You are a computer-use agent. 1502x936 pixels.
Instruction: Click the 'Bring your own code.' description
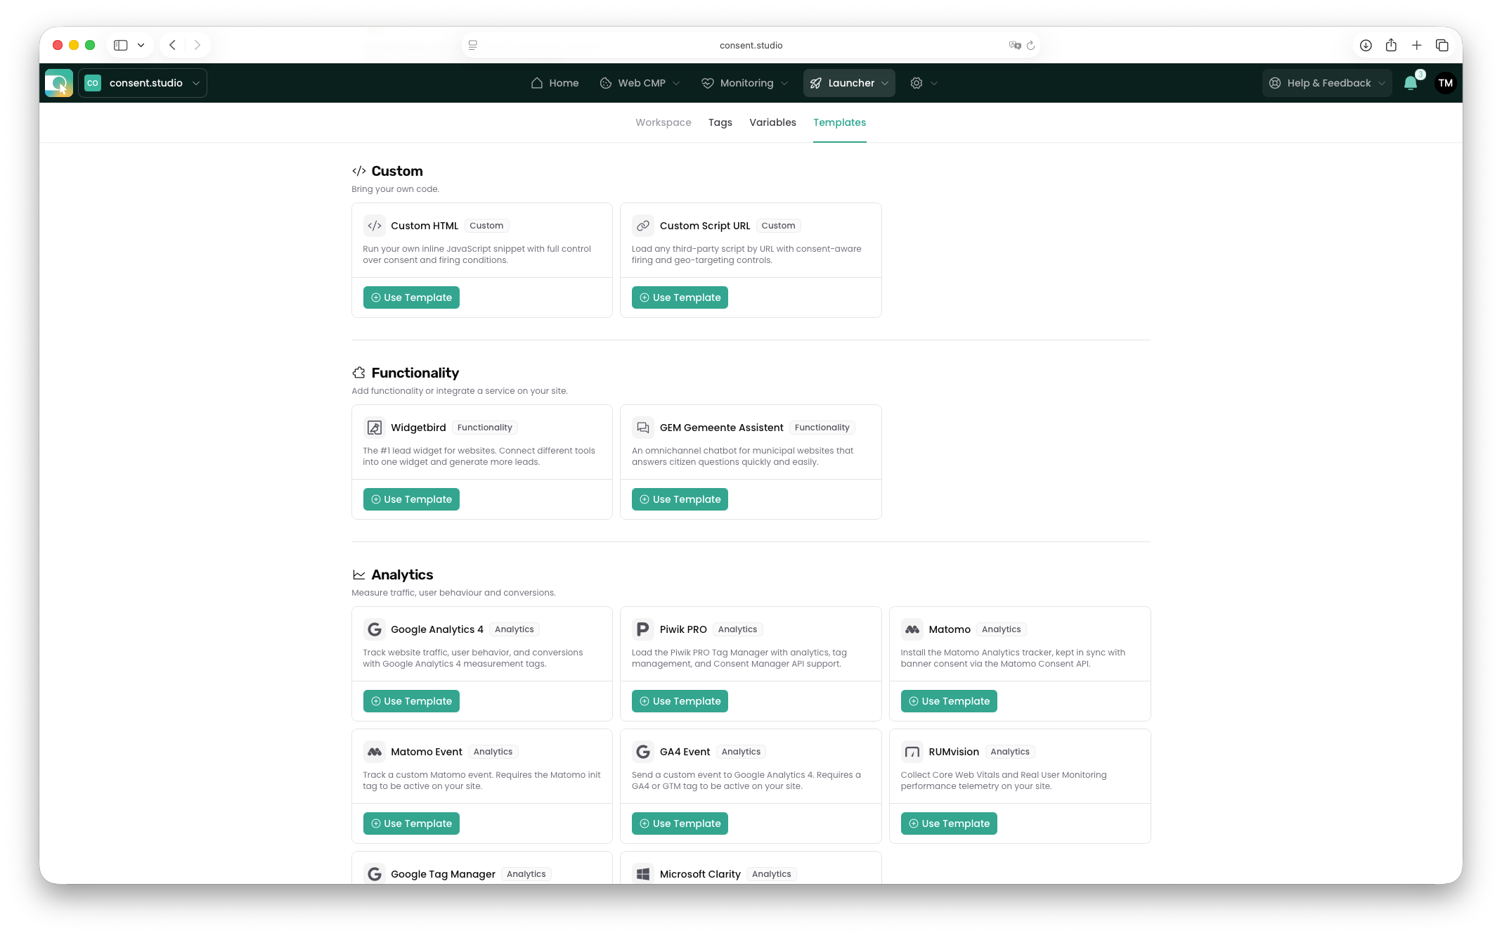pos(395,189)
